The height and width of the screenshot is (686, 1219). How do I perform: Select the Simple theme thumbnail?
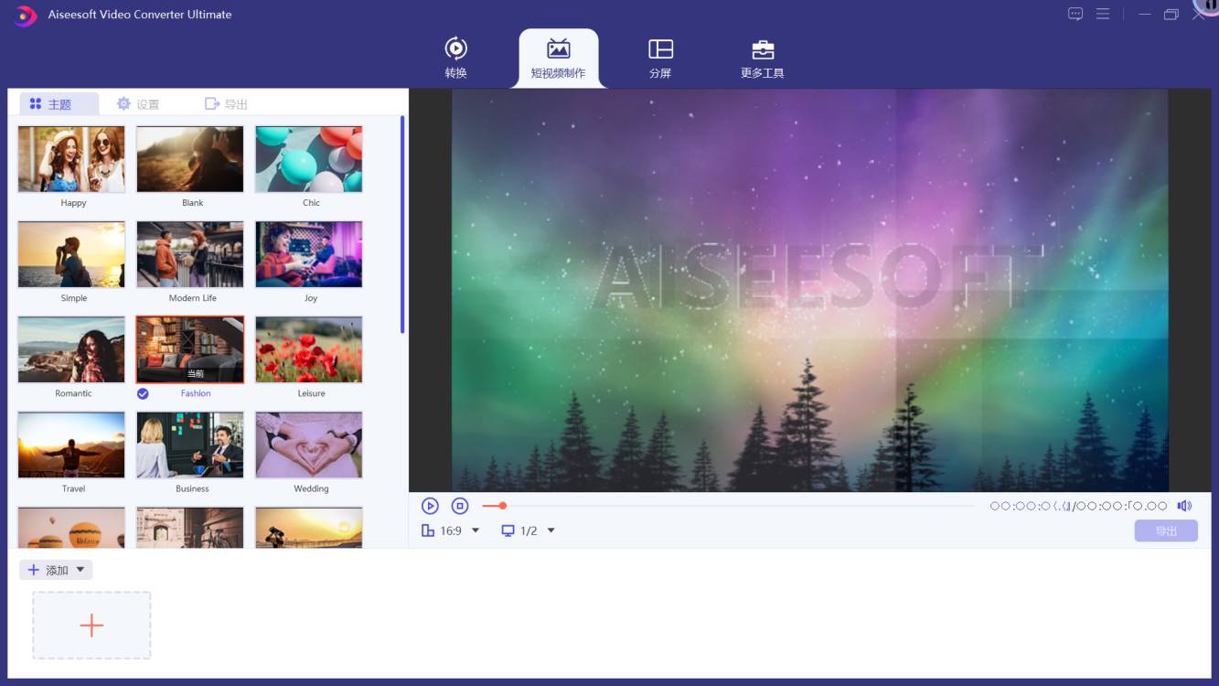(71, 254)
